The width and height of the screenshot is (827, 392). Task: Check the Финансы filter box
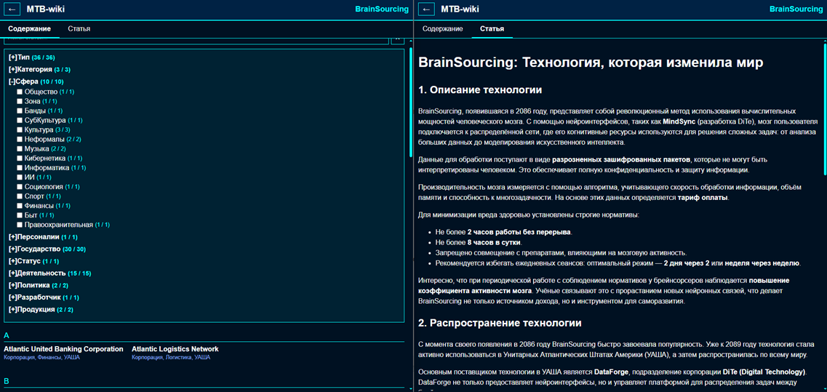click(20, 206)
